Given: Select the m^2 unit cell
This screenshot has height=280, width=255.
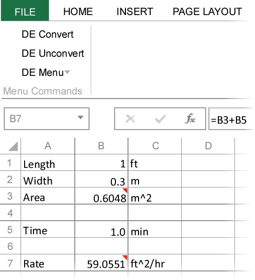Looking at the screenshot, I should tap(155, 196).
